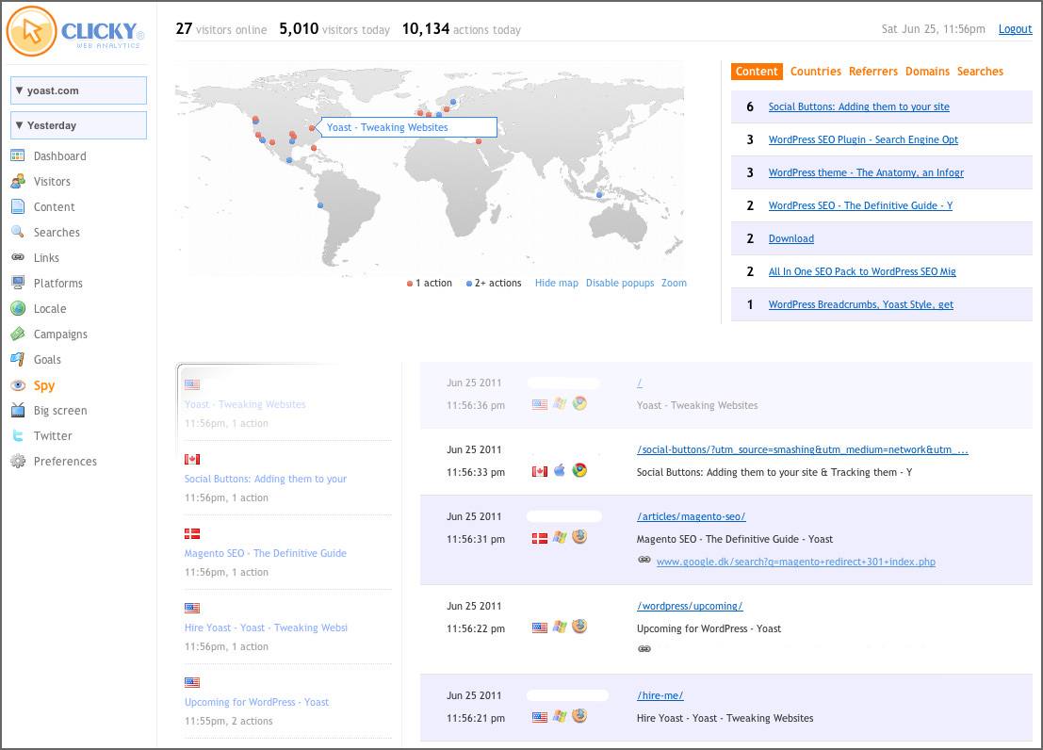The image size is (1043, 750).
Task: Open the /articles/magento-seo/ page link
Action: (x=691, y=517)
